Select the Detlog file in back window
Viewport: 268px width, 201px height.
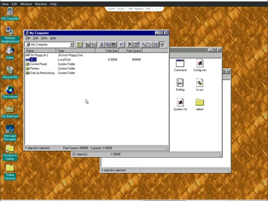pos(180,85)
